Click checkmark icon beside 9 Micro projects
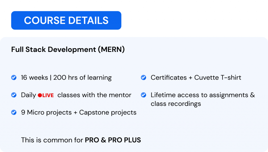The height and width of the screenshot is (152, 268). tap(14, 112)
